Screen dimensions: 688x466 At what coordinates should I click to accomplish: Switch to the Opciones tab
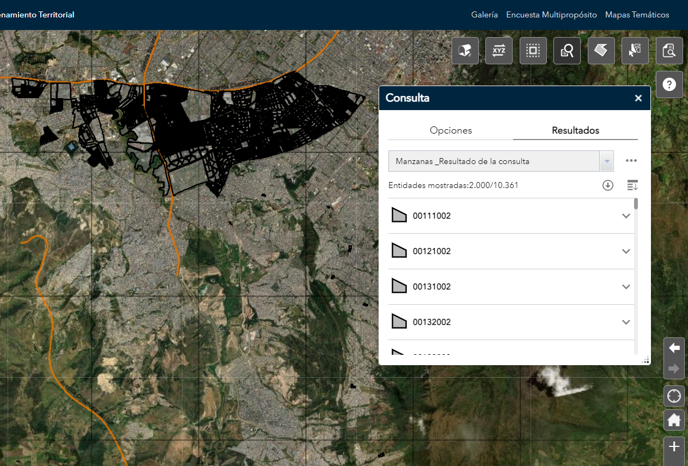coord(450,130)
